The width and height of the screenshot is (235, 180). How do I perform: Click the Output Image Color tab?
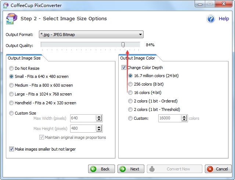pos(138,58)
